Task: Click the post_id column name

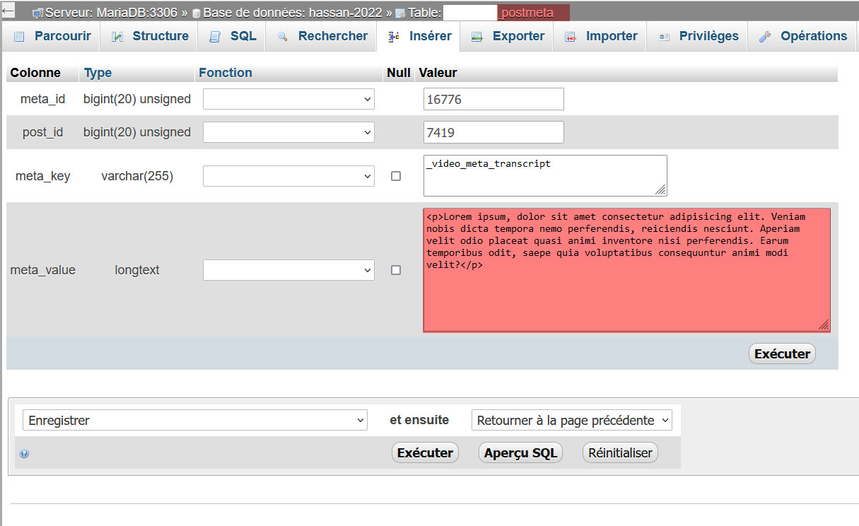Action: coord(42,132)
